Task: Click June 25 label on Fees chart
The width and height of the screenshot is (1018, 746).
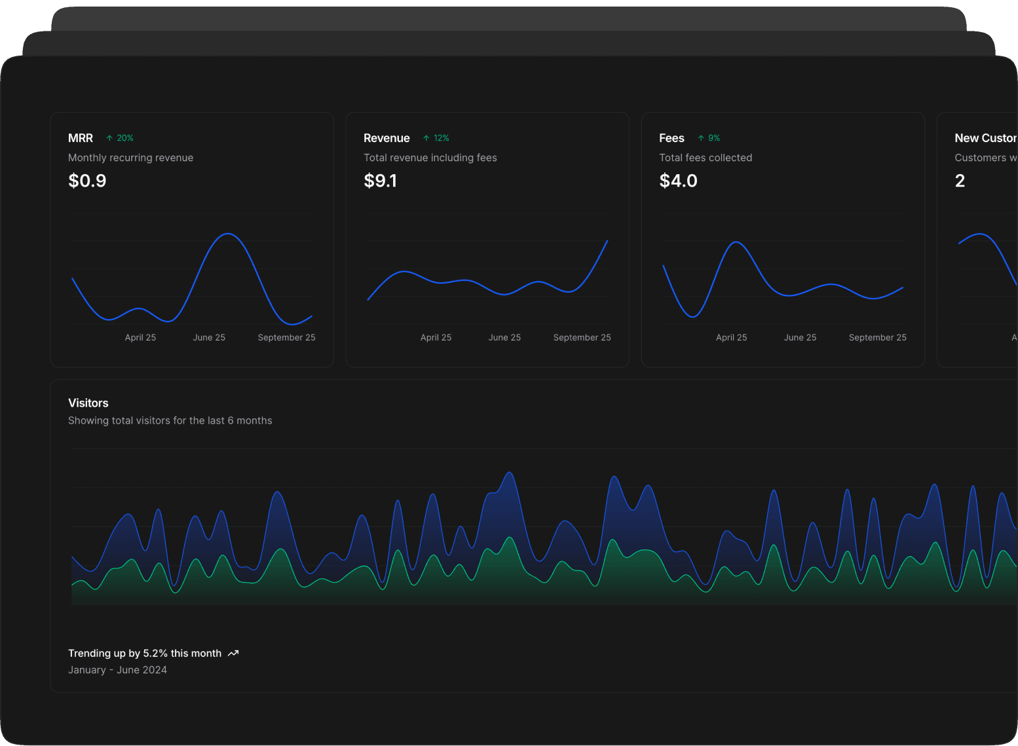Action: [x=800, y=337]
